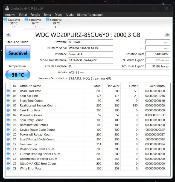This screenshot has width=175, height=182.
Task: Go to previous disk with left arrow
Action: (8, 34)
